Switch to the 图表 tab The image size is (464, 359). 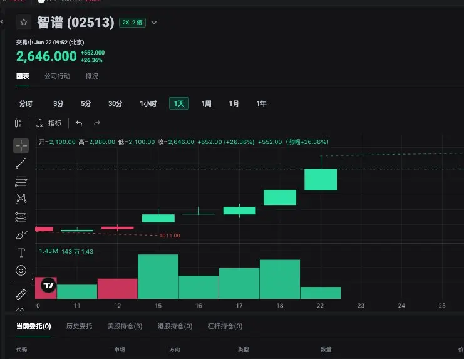[23, 76]
